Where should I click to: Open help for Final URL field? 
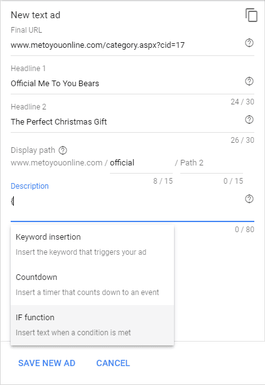249,43
